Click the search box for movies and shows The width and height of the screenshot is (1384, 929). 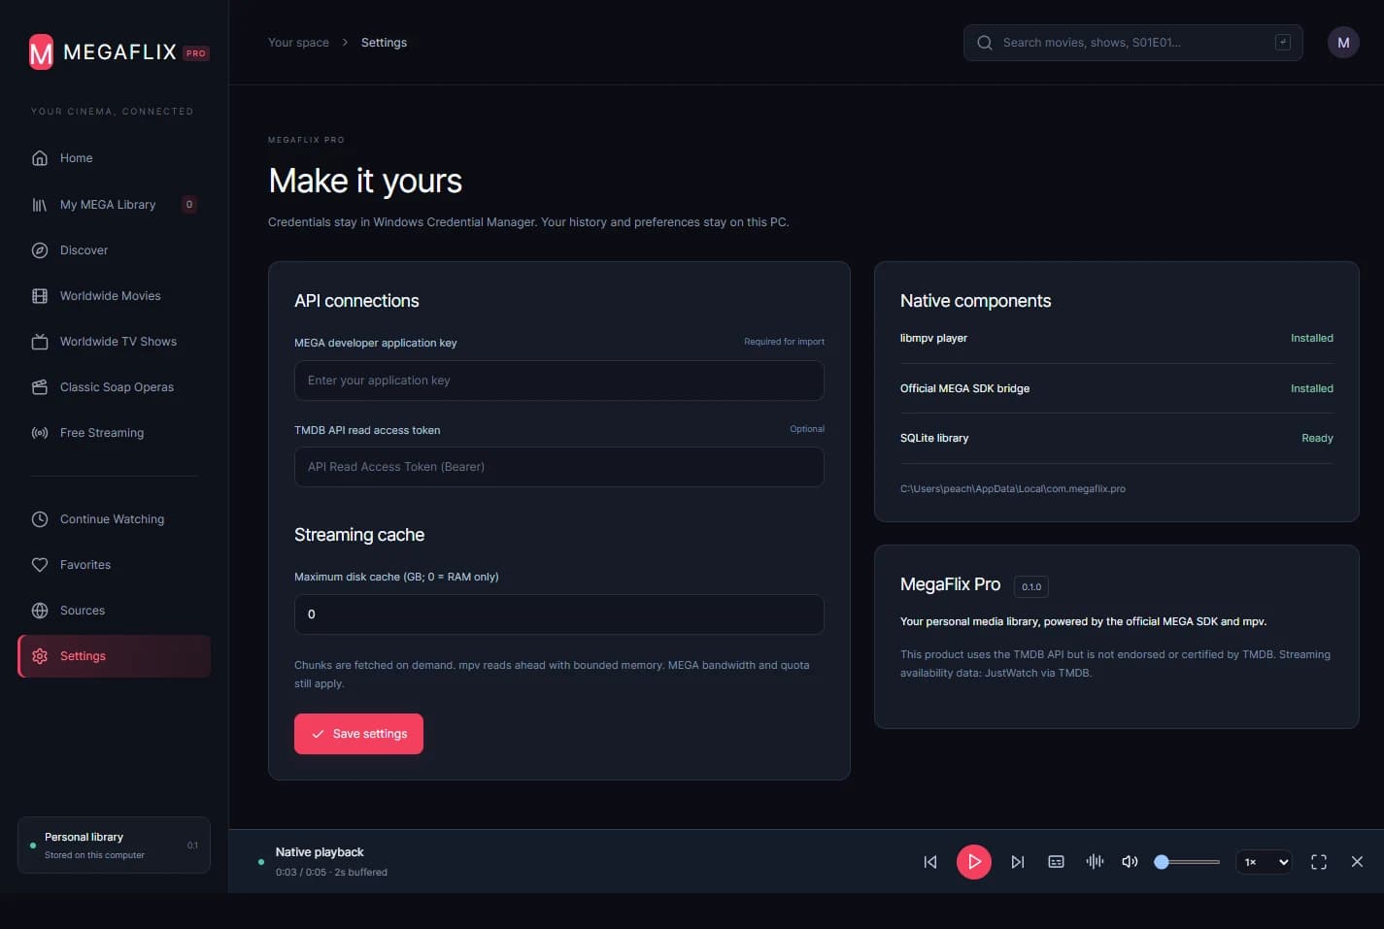[1132, 43]
